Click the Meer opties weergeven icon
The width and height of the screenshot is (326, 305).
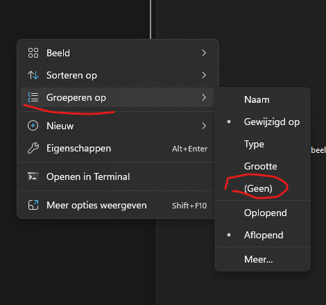tap(33, 205)
